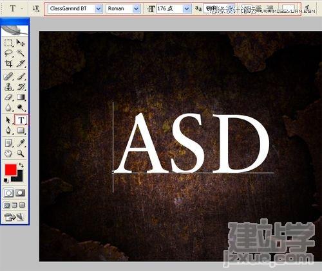Image resolution: width=322 pixels, height=271 pixels.
Task: Select the Eraser tool
Action: 8,97
